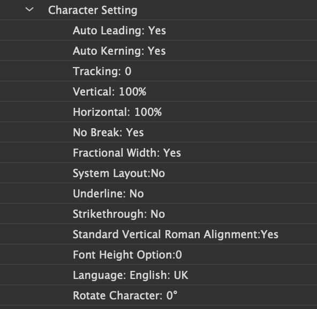317x309 pixels.
Task: Select Standard Vertical Roman Alignment:Yes row
Action: (x=159, y=234)
